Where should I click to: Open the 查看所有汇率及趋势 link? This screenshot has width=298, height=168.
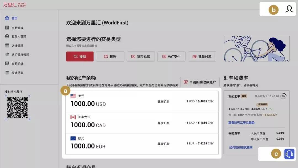pyautogui.click(x=241, y=122)
